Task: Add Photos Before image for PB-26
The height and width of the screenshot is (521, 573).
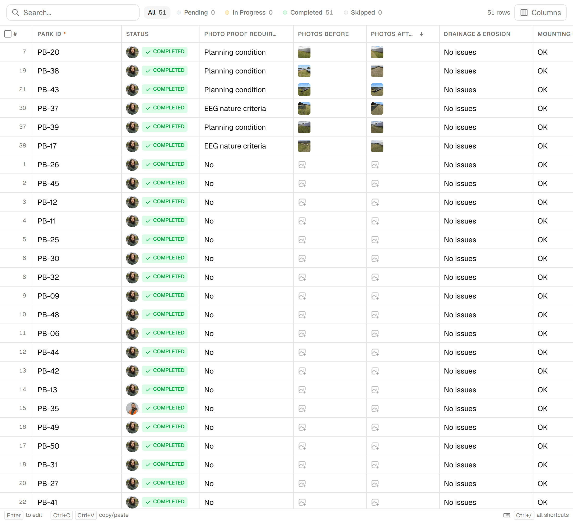Action: pyautogui.click(x=302, y=165)
